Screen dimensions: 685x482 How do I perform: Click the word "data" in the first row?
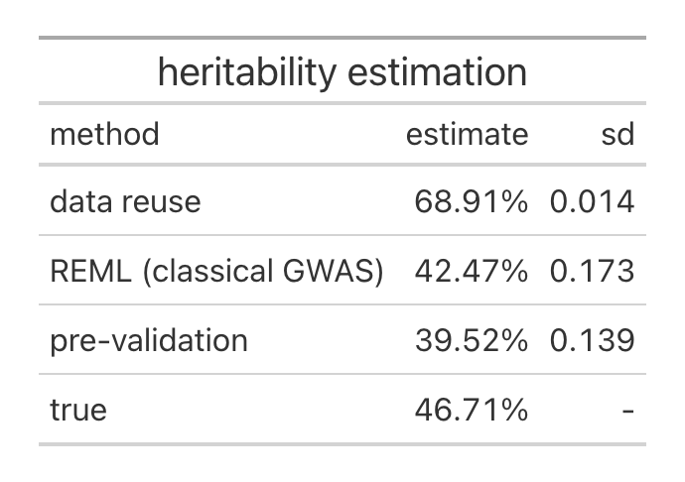80,201
